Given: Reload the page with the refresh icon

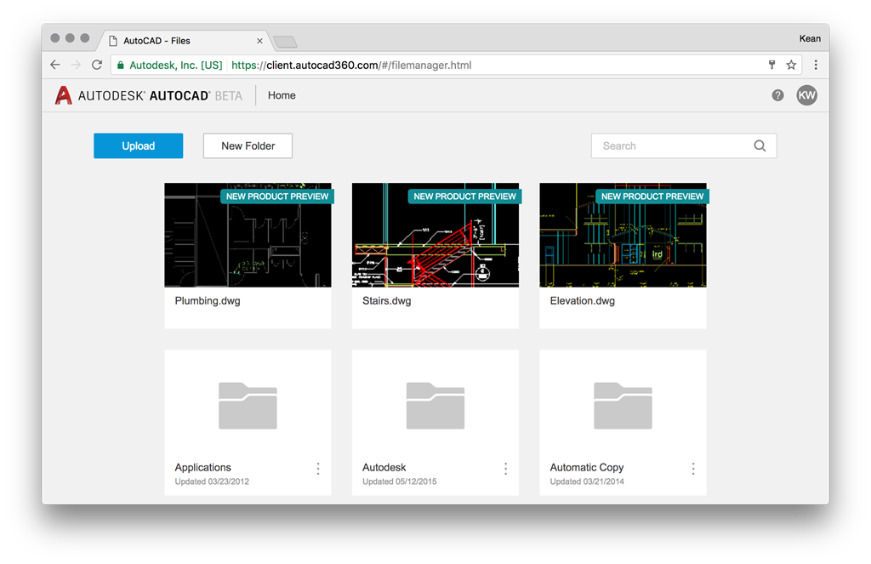Looking at the screenshot, I should [x=97, y=65].
